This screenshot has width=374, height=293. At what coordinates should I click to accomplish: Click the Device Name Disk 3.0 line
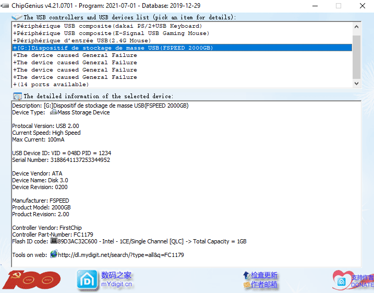click(x=40, y=180)
